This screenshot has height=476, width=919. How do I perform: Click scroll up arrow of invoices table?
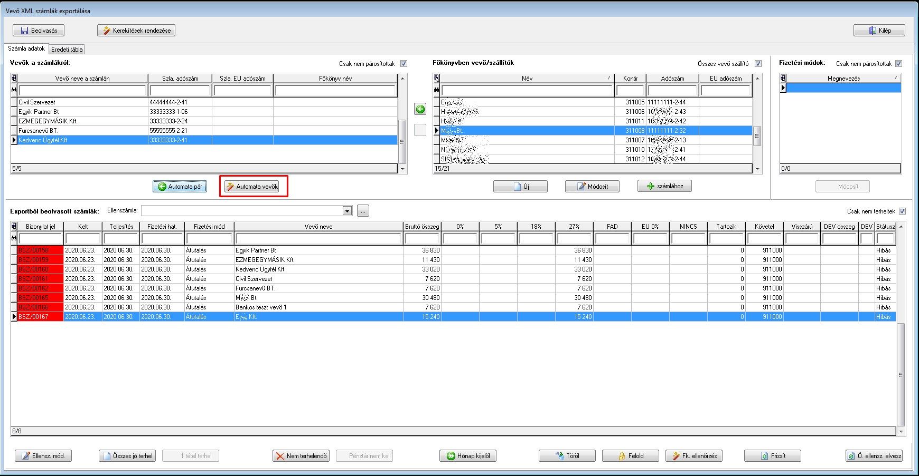tap(901, 226)
